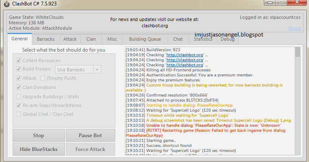This screenshot has width=309, height=162.
Task: Open the Use Barracks dropdown arrow
Action: click(97, 69)
